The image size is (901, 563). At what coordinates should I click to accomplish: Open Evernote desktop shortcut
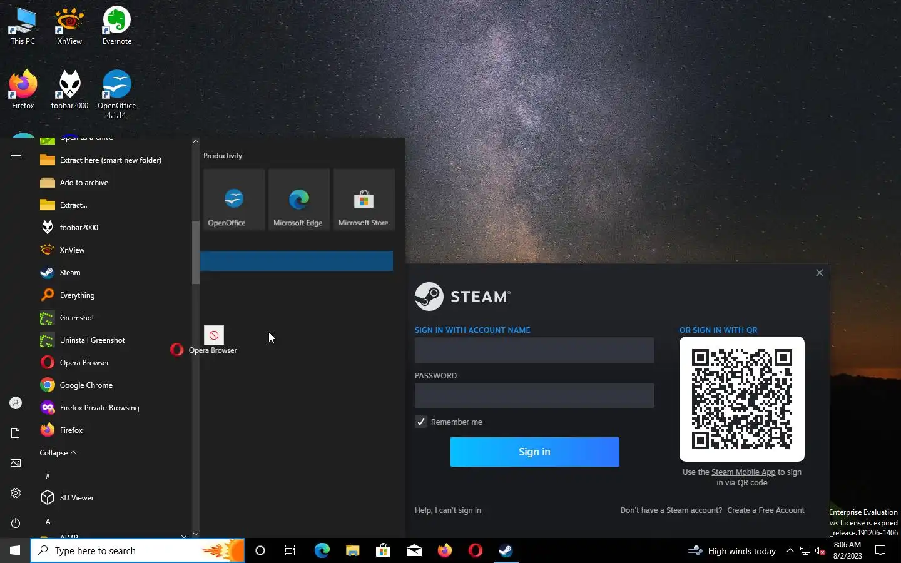point(117,26)
